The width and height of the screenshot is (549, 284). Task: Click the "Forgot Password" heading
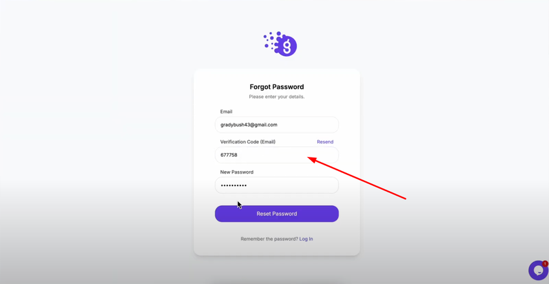click(x=276, y=86)
